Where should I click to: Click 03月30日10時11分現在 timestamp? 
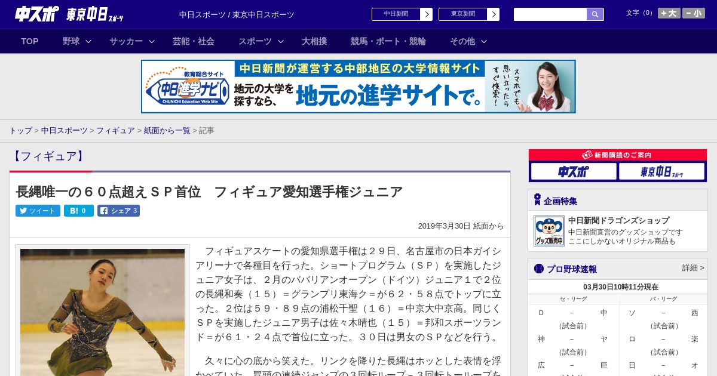pos(621,287)
